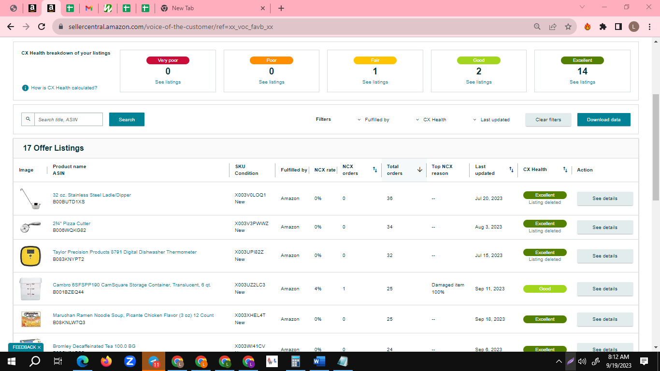660x371 pixels.
Task: Open Windows taskbar search
Action: [35, 361]
